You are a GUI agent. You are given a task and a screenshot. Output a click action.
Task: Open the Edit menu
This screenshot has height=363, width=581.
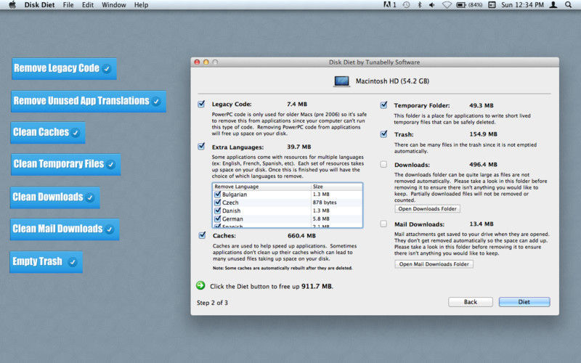click(87, 5)
